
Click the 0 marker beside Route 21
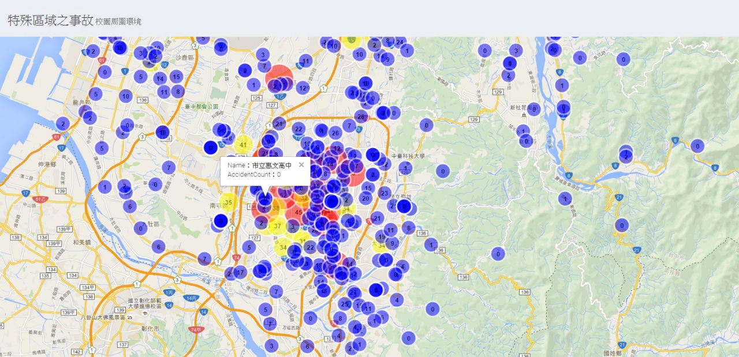[621, 225]
